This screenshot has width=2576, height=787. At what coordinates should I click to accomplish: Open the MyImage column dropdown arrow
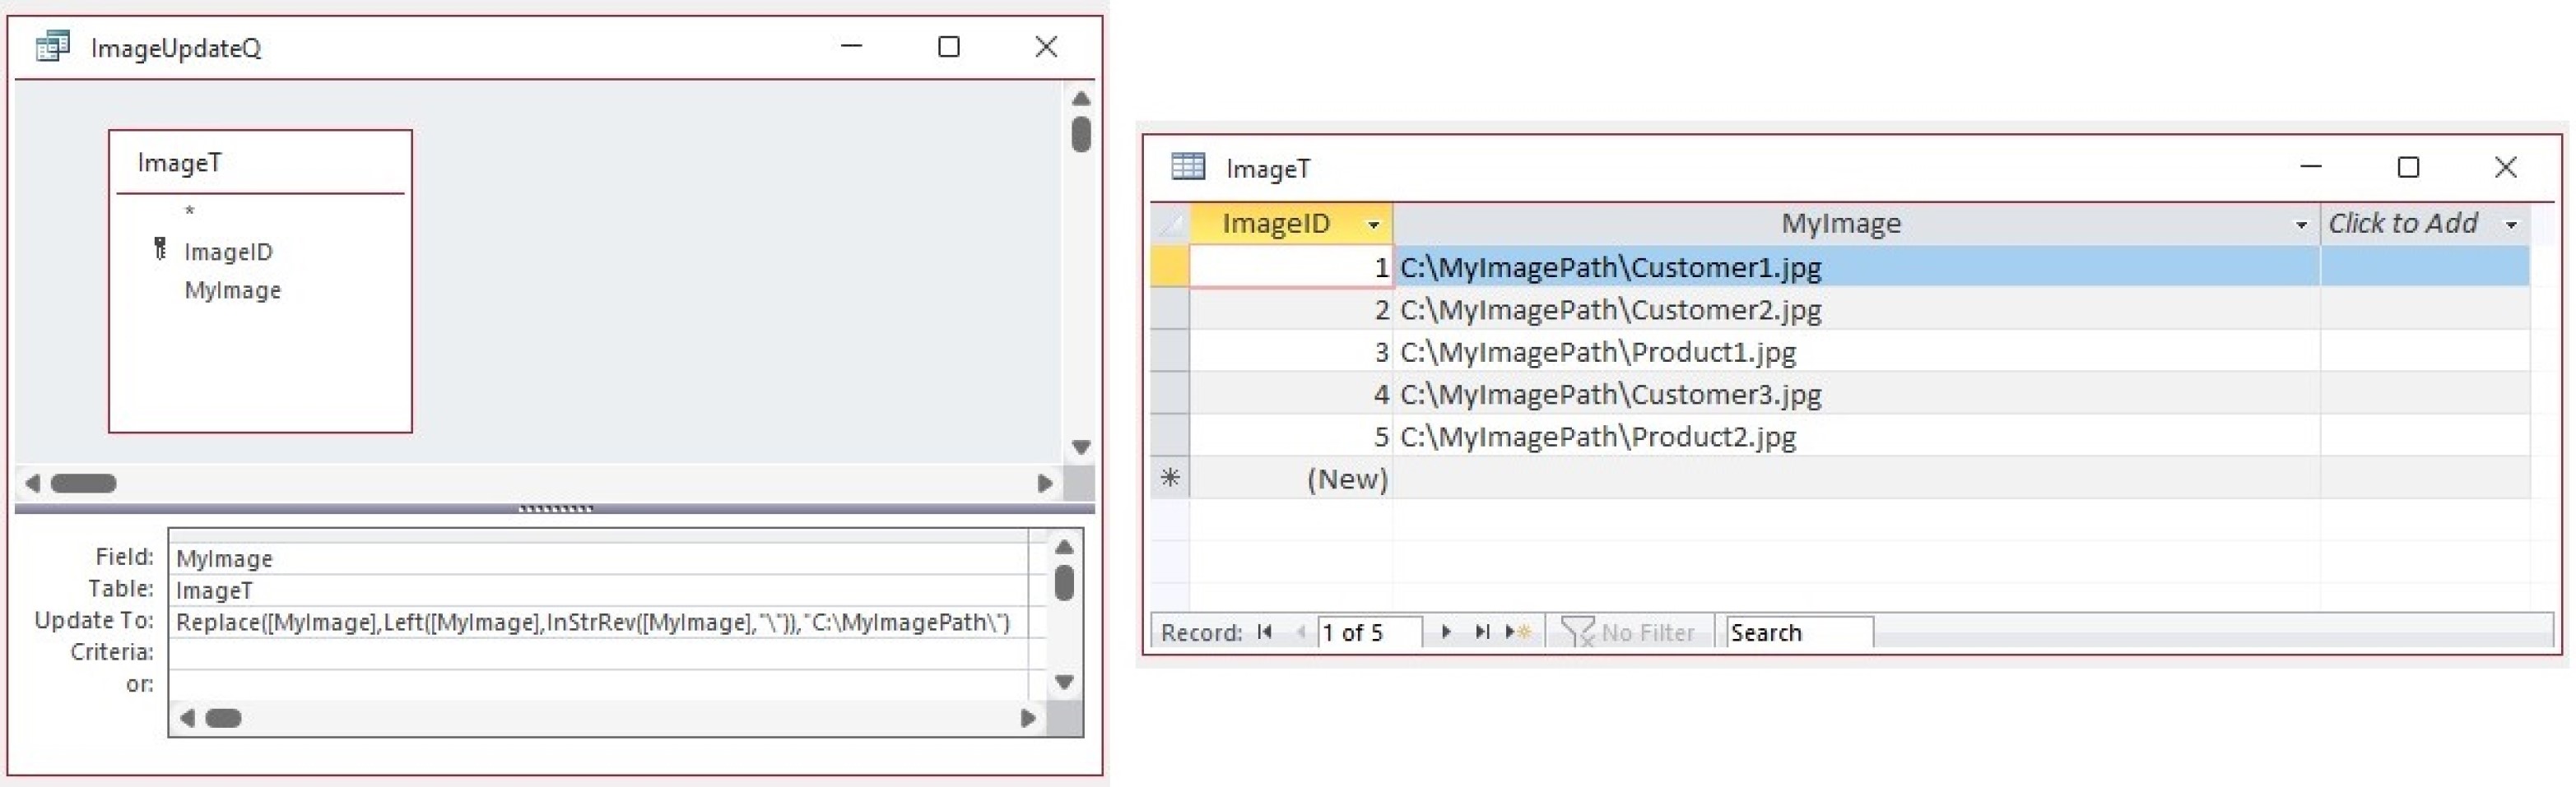point(2300,225)
